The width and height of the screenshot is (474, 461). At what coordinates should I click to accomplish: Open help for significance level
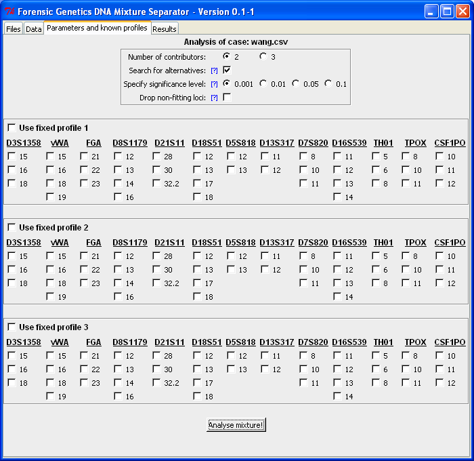pyautogui.click(x=214, y=84)
